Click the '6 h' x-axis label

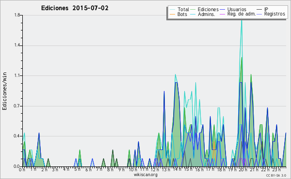pyautogui.click(x=88, y=170)
